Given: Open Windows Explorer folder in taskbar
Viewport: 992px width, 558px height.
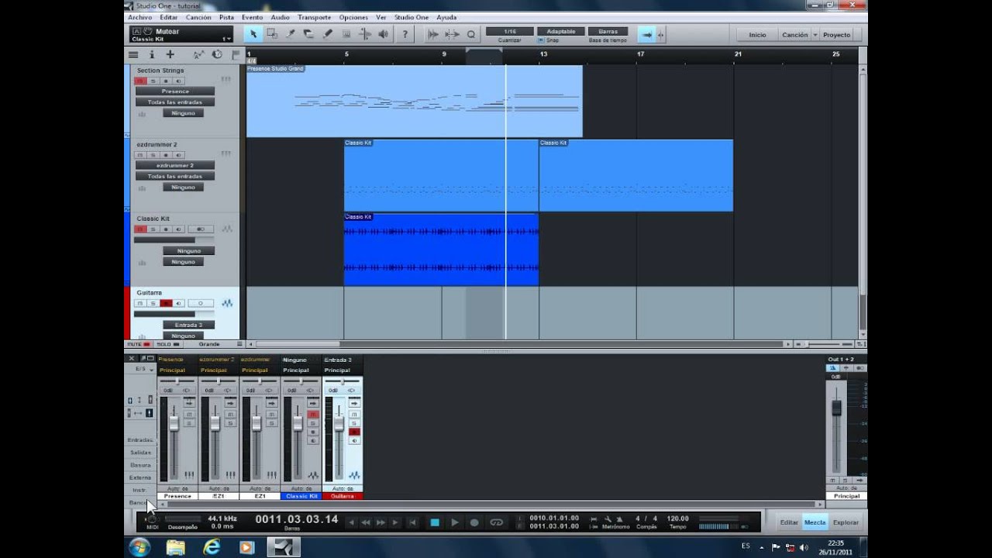Looking at the screenshot, I should [x=176, y=547].
